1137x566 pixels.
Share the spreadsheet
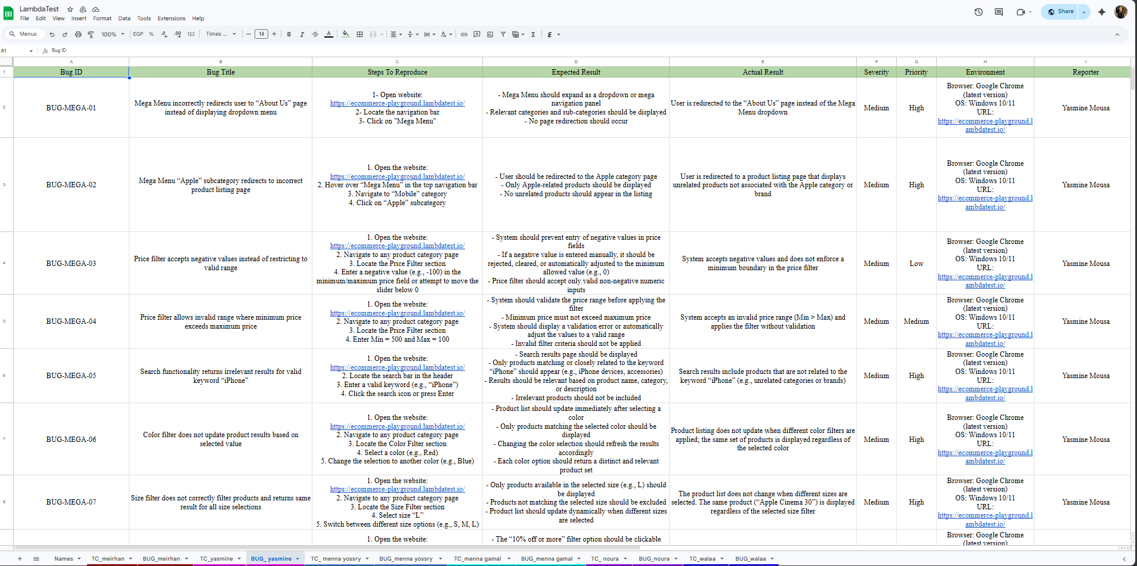coord(1061,12)
